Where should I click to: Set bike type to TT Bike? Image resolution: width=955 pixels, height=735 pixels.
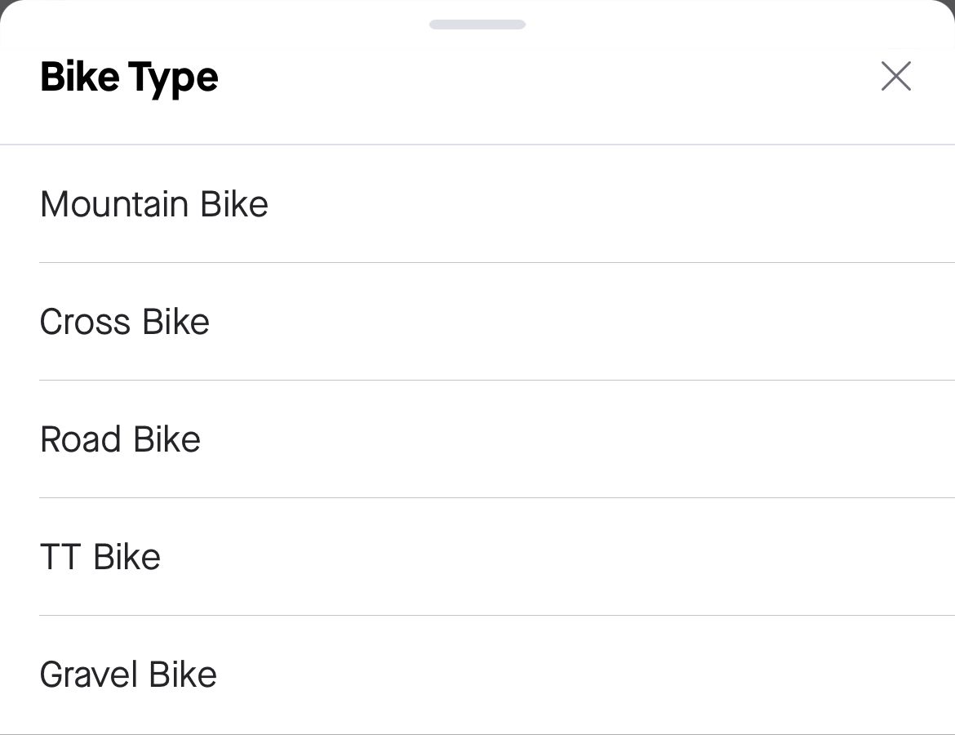(100, 557)
